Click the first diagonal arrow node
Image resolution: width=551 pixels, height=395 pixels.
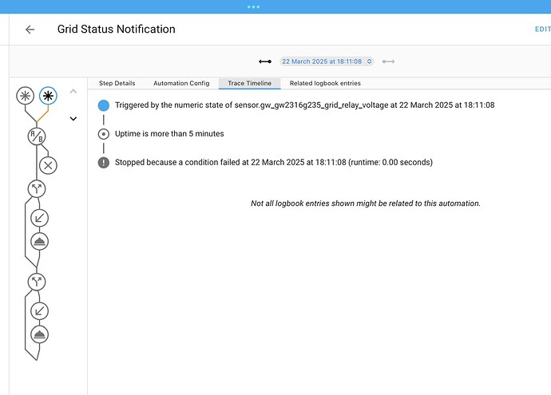click(x=39, y=218)
